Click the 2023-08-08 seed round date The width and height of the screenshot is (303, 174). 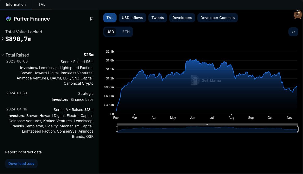pyautogui.click(x=17, y=61)
